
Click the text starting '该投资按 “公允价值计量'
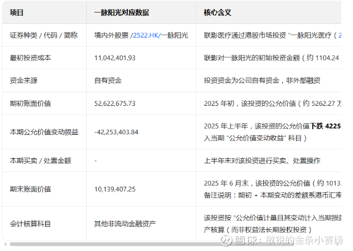tap(272, 218)
